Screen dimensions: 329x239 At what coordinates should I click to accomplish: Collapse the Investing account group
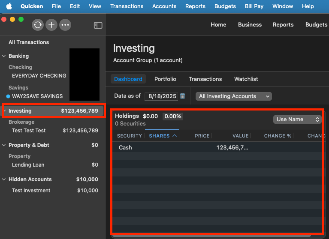[x=5, y=111]
